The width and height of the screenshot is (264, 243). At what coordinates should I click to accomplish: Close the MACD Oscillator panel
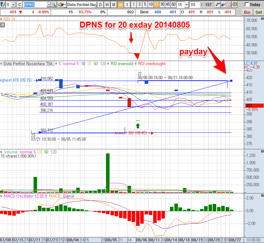(262, 196)
